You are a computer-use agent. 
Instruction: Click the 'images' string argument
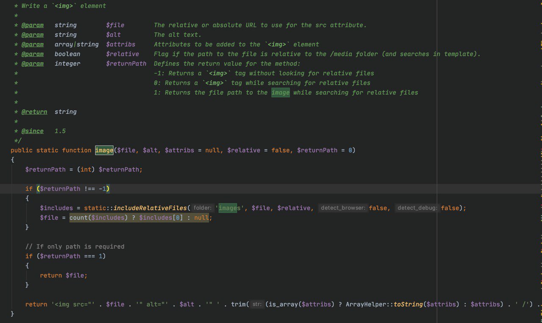pos(230,208)
